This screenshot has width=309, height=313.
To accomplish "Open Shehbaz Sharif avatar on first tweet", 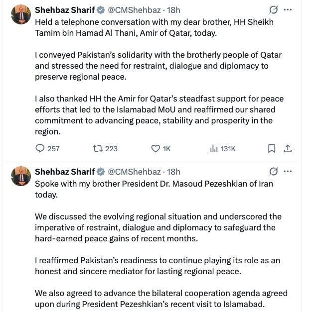I will pyautogui.click(x=21, y=14).
